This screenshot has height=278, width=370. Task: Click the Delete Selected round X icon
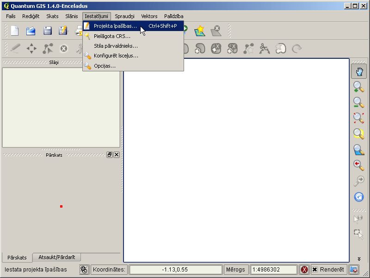click(63, 49)
